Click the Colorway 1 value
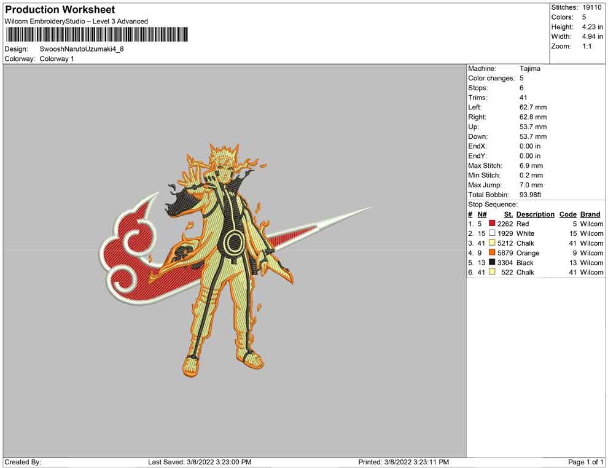Screen dimensions: 608x468 point(57,59)
